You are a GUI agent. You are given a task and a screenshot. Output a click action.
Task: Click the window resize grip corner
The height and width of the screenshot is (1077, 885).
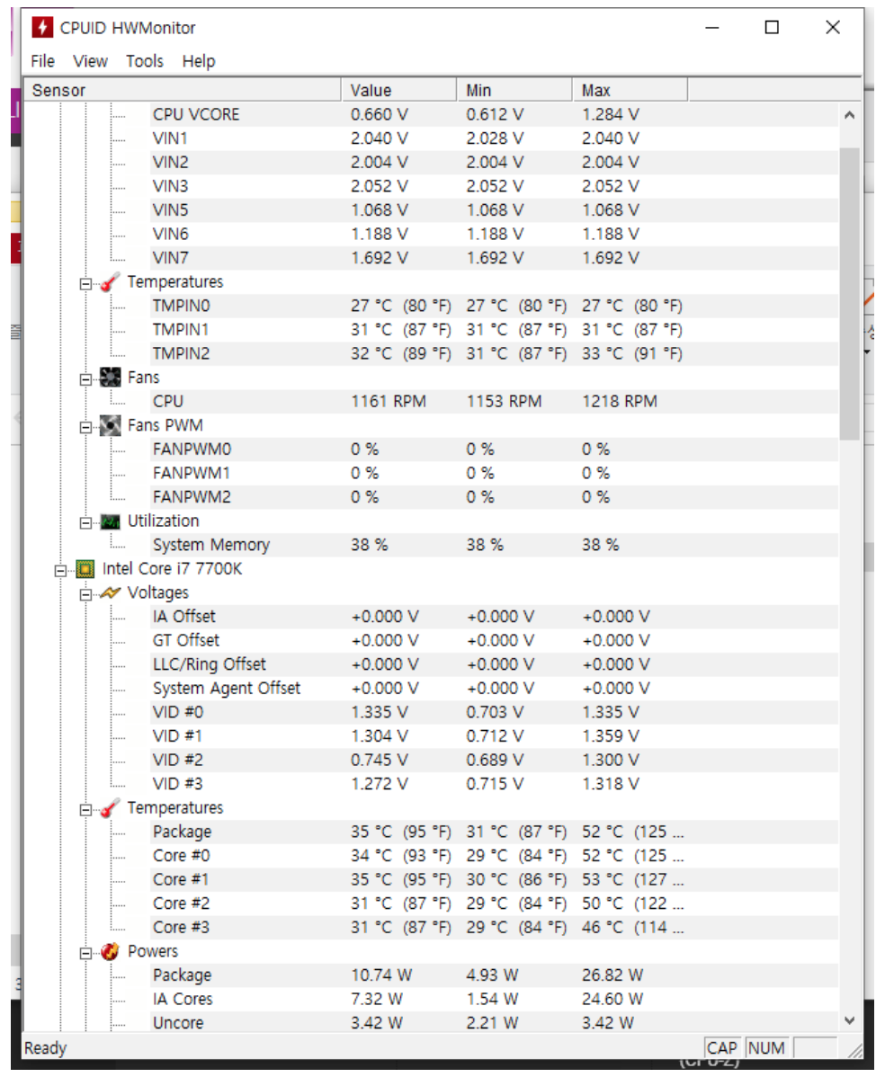tap(855, 1051)
